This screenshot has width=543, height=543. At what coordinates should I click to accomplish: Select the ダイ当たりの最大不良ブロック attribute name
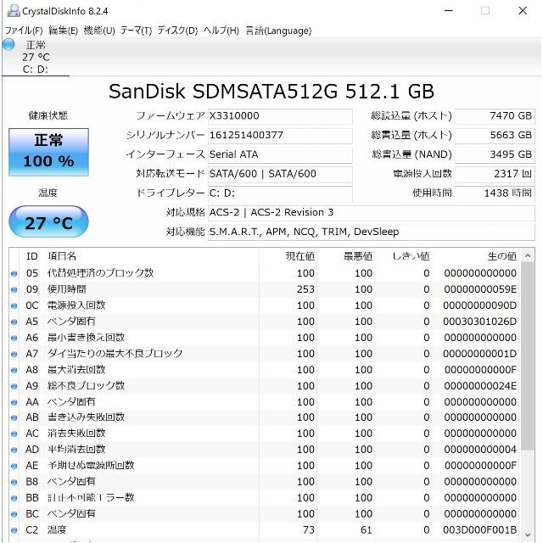tap(115, 354)
